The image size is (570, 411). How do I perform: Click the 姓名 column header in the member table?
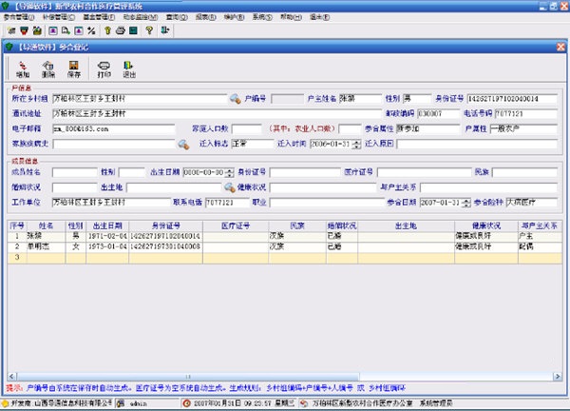tap(46, 226)
